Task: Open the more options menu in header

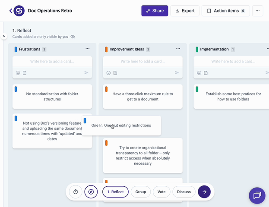Action: click(257, 11)
